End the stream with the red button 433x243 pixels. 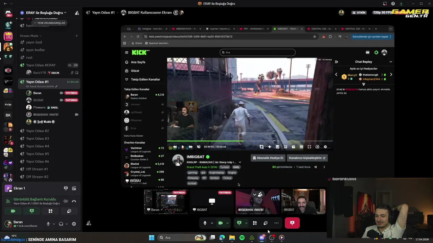292,223
